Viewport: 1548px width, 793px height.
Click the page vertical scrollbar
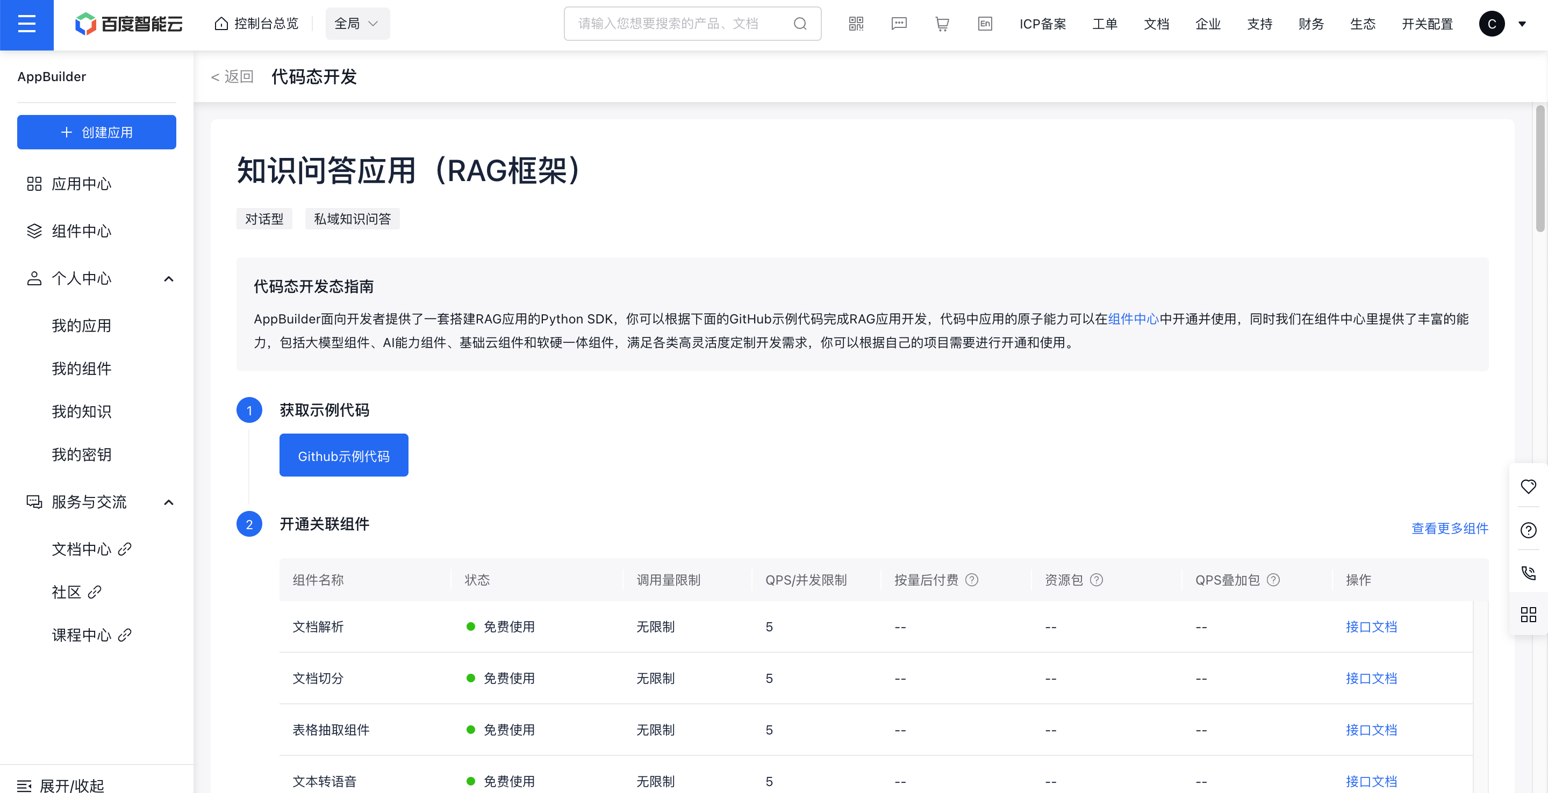pyautogui.click(x=1539, y=168)
